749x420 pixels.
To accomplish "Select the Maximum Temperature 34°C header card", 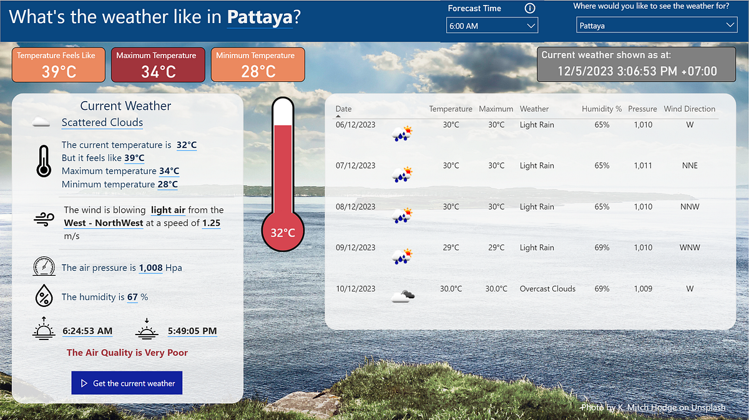I will (158, 64).
